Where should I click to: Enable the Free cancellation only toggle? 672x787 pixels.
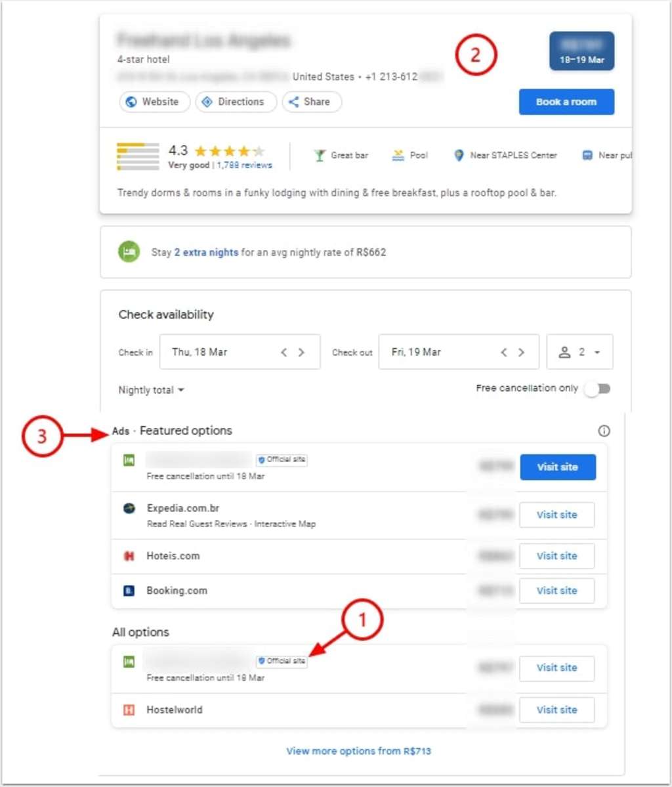[598, 389]
